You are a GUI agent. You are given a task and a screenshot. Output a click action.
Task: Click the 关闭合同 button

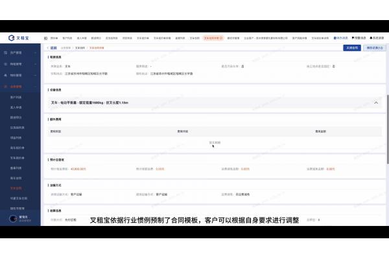[x=351, y=47]
